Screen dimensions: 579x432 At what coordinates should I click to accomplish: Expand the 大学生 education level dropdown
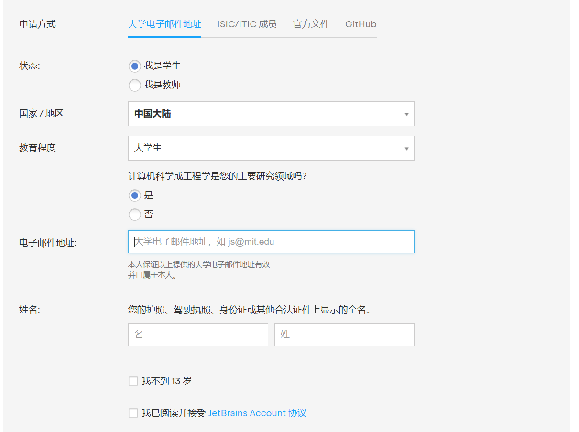pyautogui.click(x=271, y=148)
